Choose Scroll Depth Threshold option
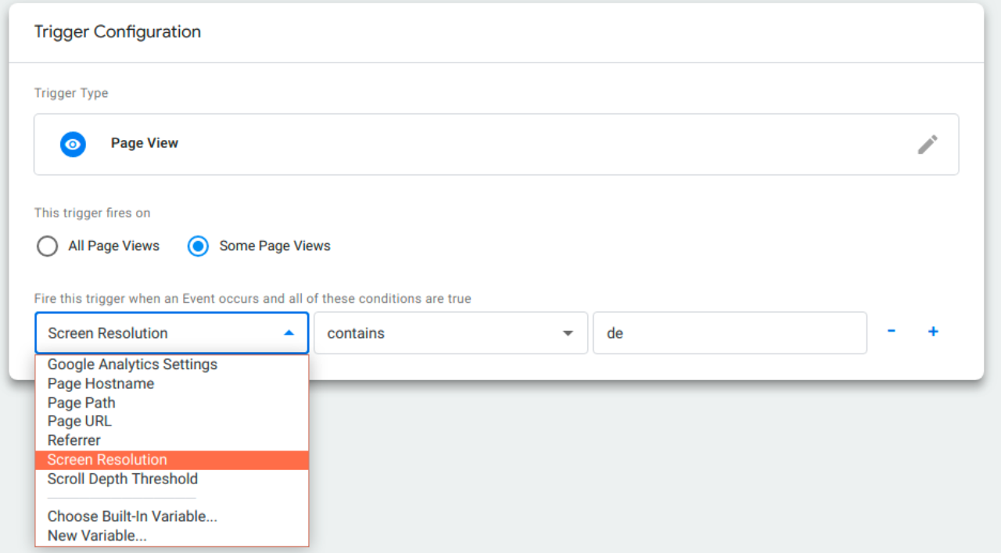Image resolution: width=1001 pixels, height=553 pixels. [x=172, y=479]
